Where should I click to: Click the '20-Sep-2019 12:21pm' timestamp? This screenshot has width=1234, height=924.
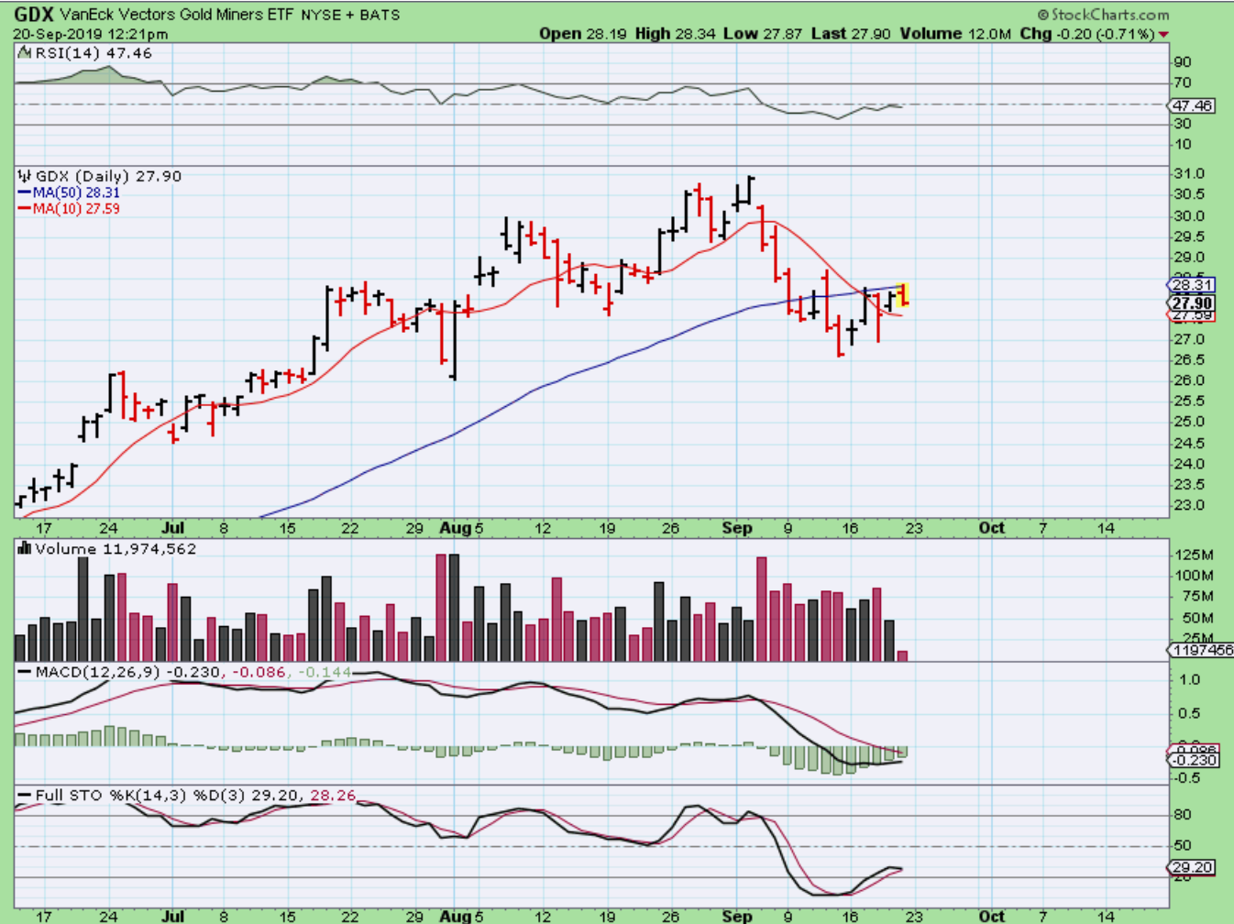pyautogui.click(x=90, y=34)
